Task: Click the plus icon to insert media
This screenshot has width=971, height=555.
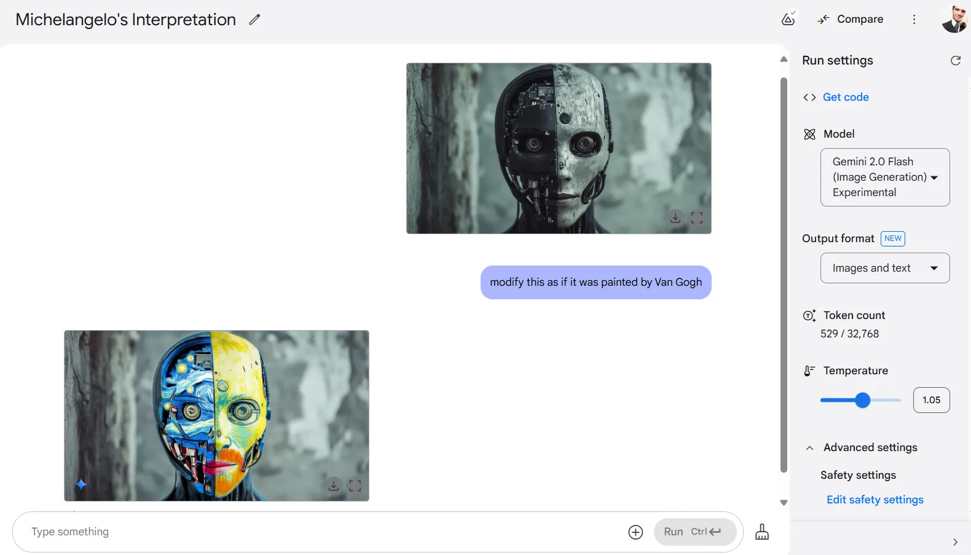Action: pyautogui.click(x=635, y=532)
